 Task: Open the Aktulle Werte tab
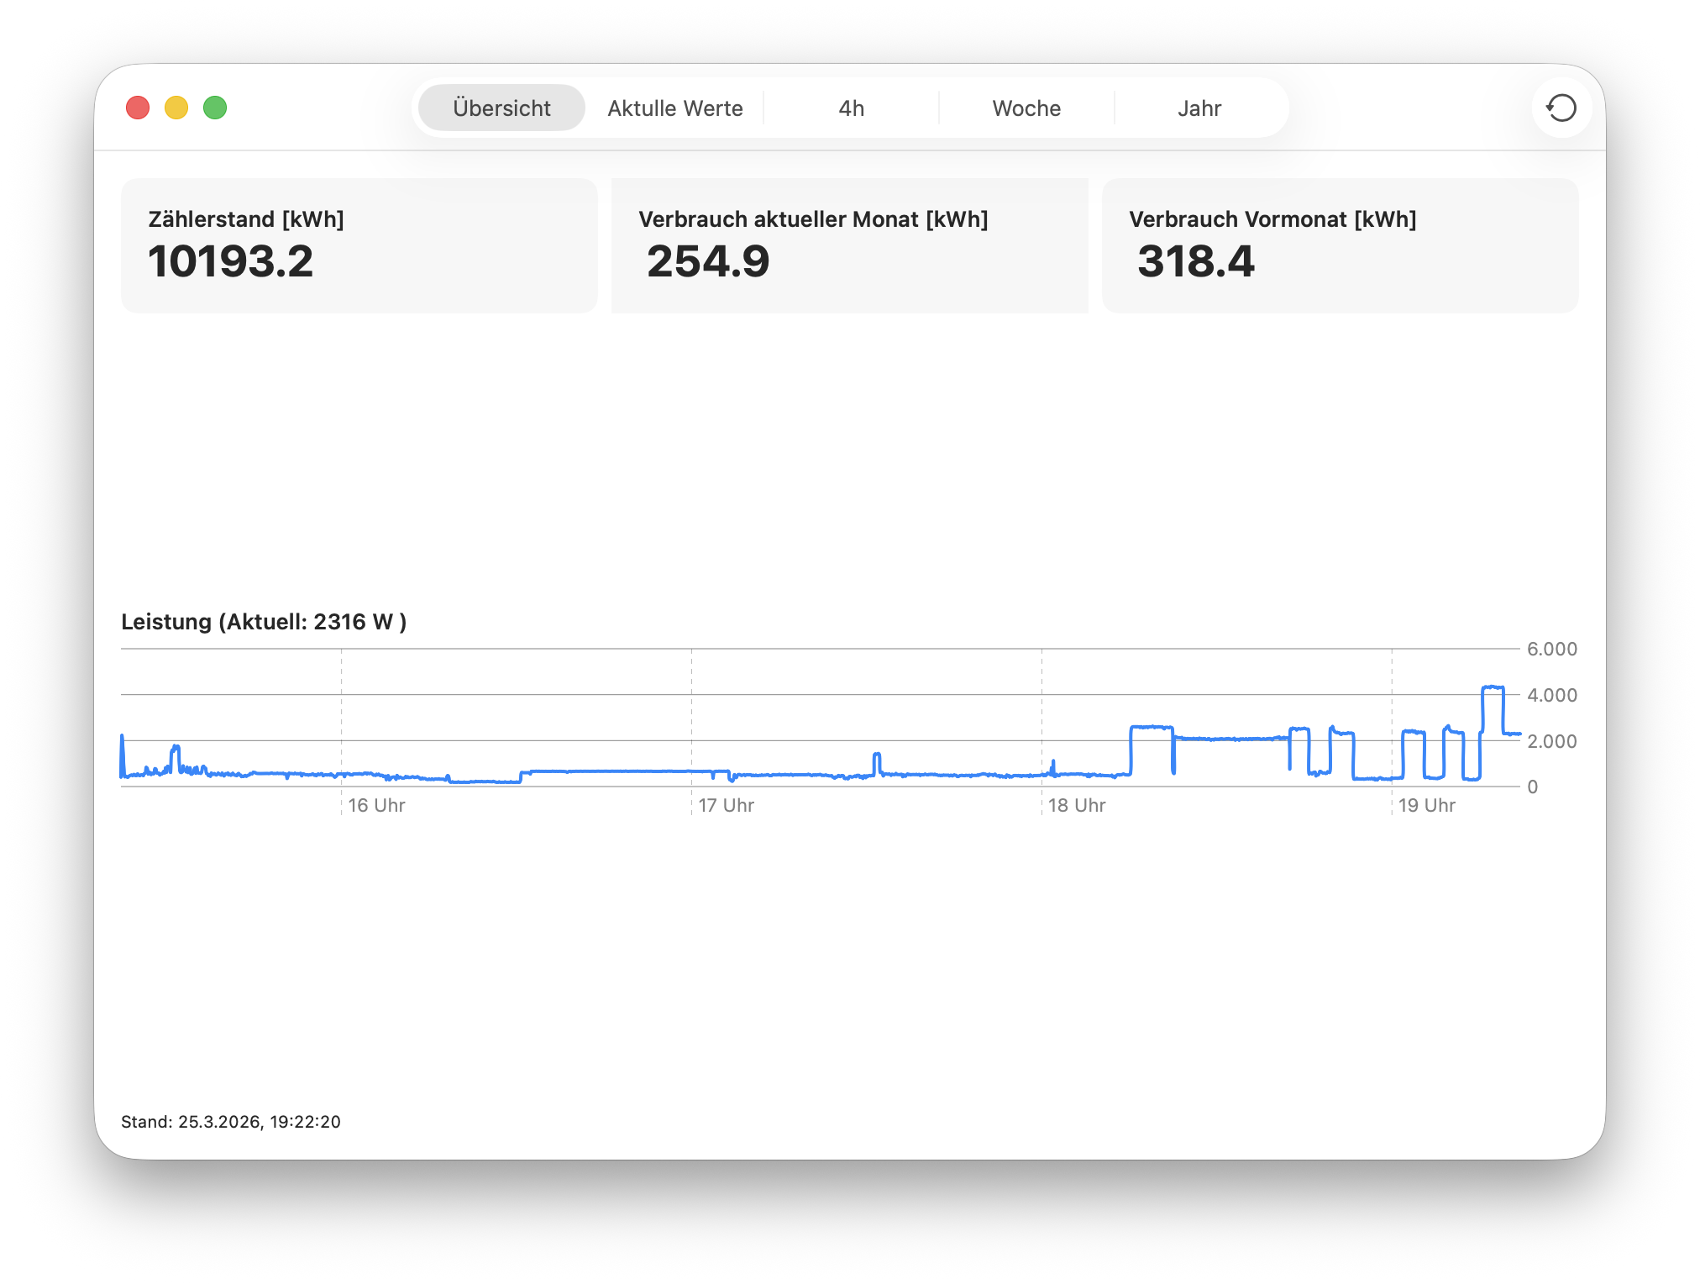[x=675, y=108]
